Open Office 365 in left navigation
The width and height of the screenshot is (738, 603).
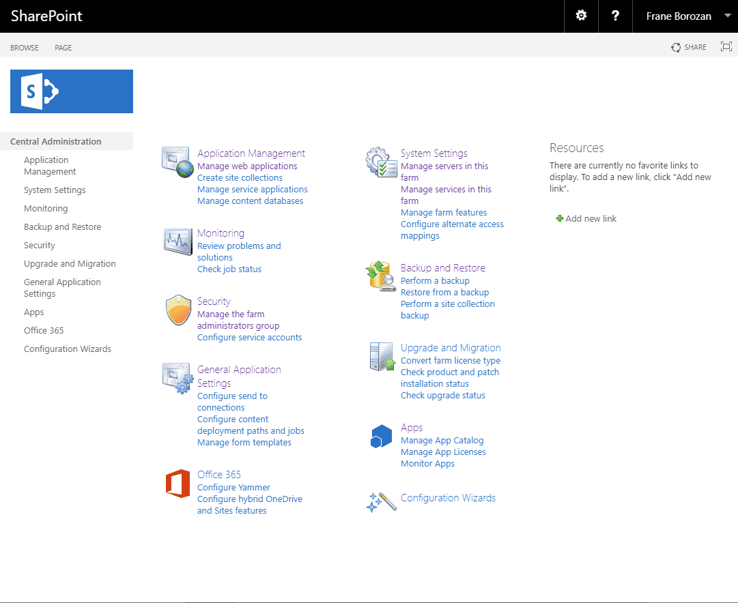point(44,330)
